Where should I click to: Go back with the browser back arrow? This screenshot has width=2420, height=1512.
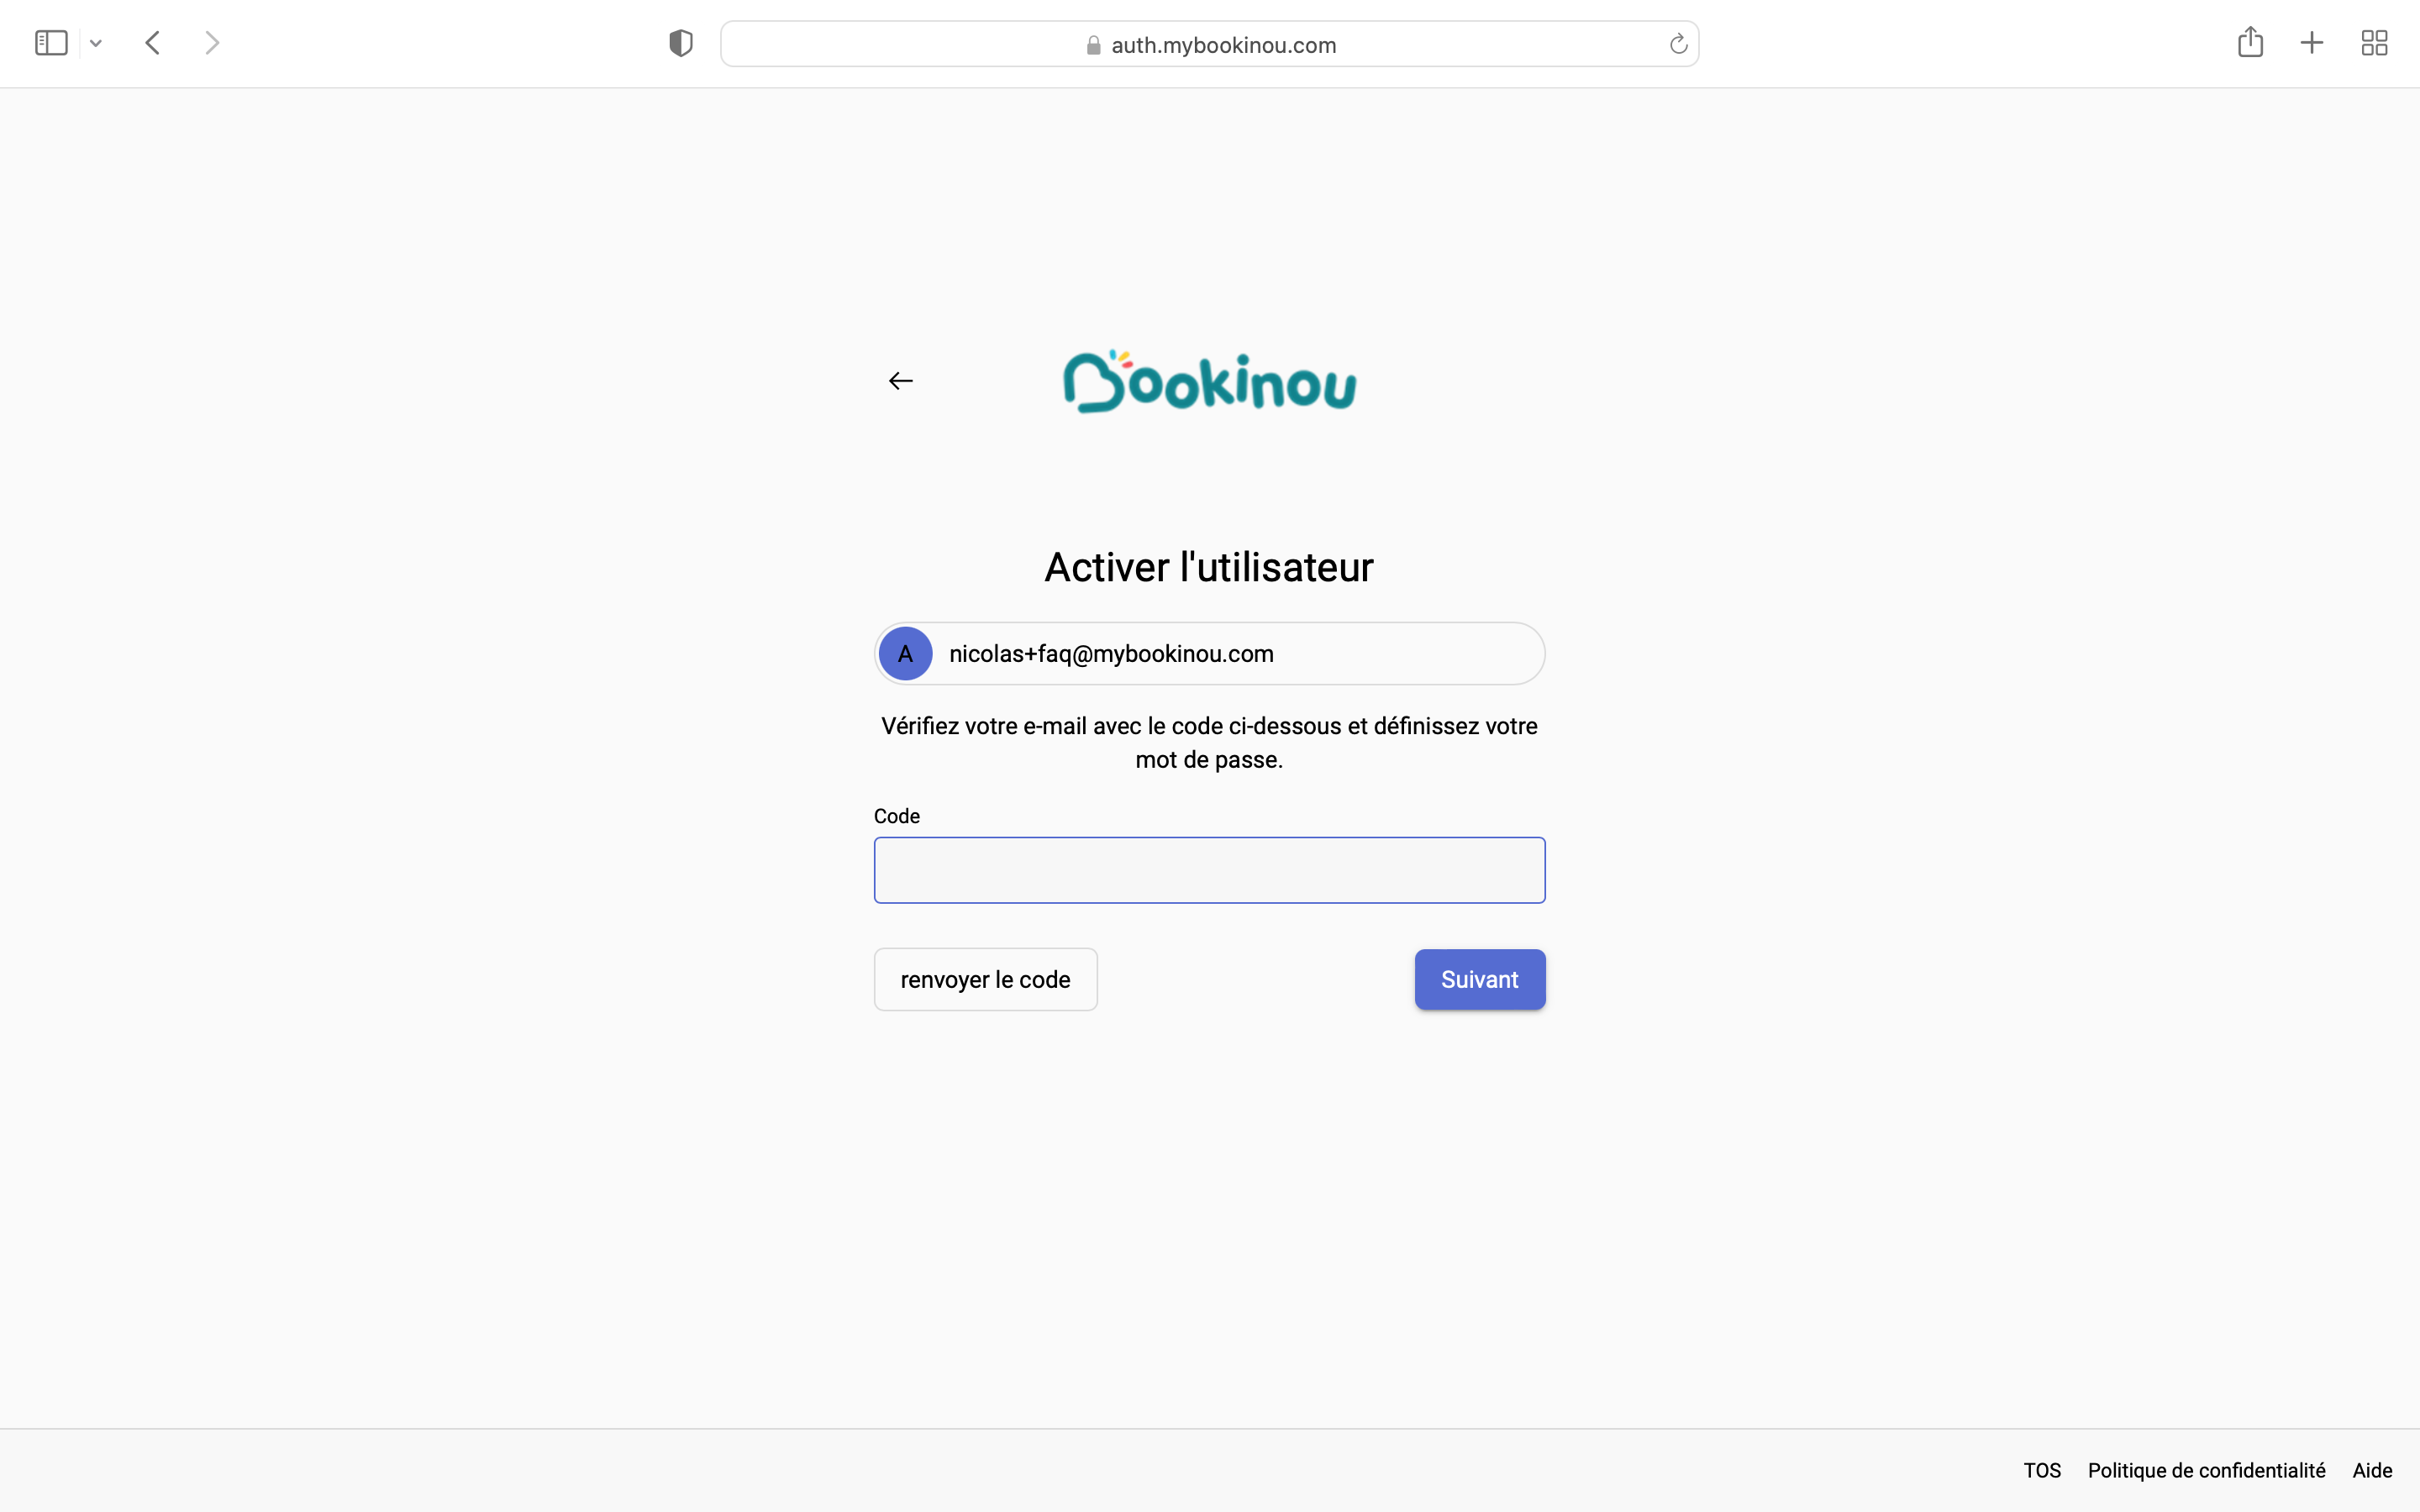pyautogui.click(x=153, y=43)
